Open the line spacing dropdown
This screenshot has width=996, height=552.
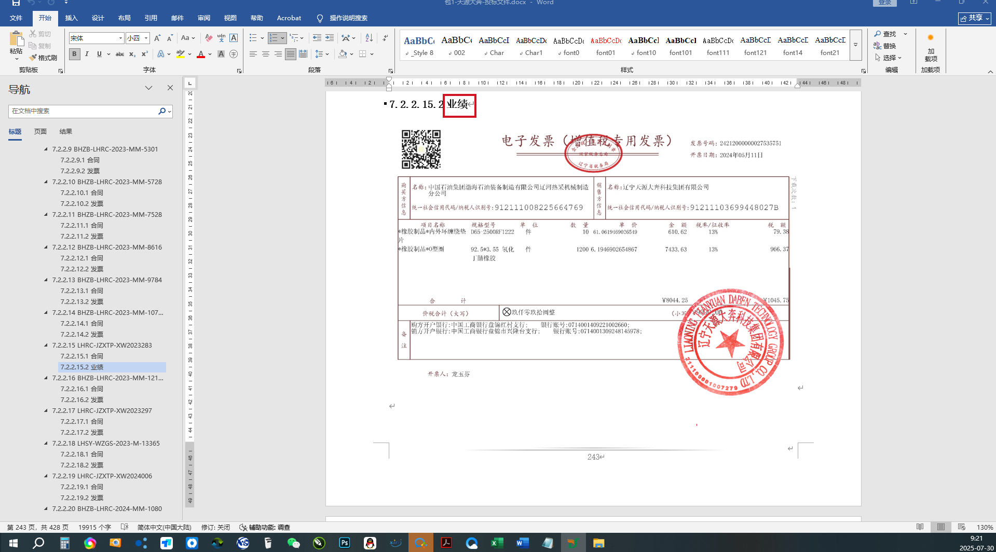(x=322, y=54)
